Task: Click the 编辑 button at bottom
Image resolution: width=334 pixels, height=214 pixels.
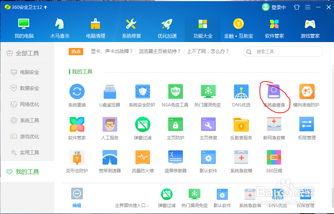Action: [77, 198]
